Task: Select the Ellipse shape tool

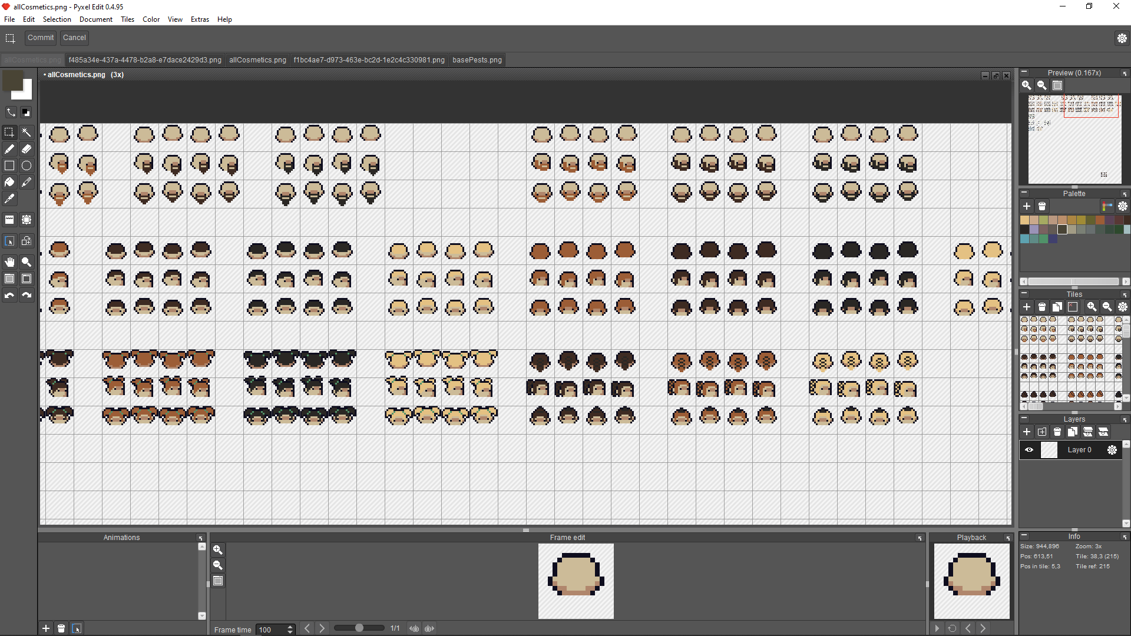Action: 27,165
